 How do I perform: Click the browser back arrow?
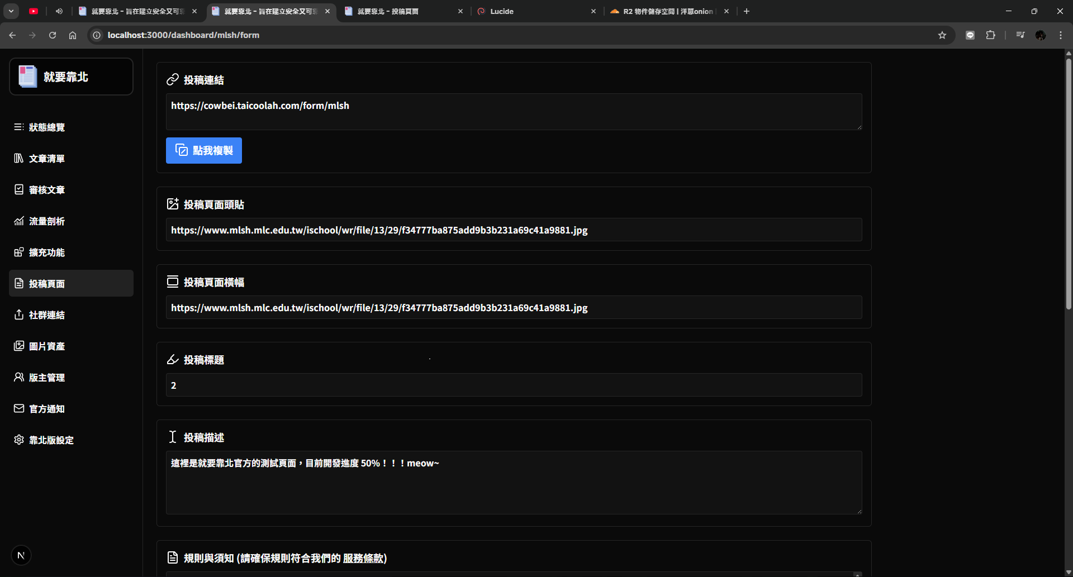coord(12,35)
